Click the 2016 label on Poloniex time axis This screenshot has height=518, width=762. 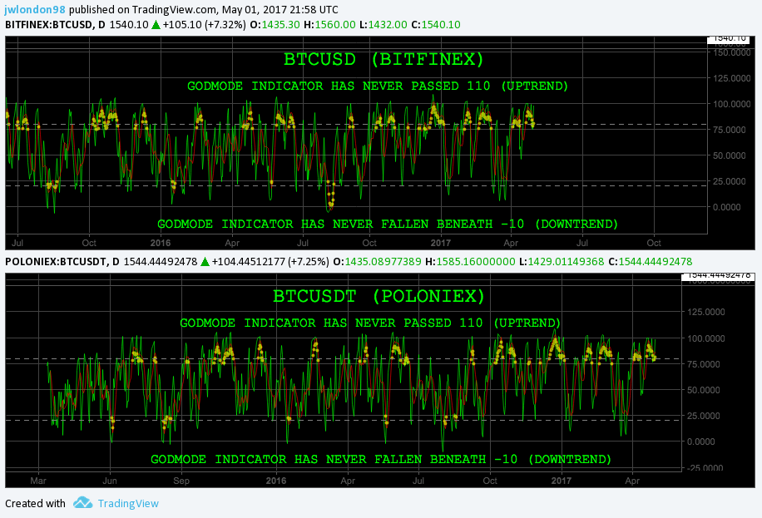click(276, 481)
